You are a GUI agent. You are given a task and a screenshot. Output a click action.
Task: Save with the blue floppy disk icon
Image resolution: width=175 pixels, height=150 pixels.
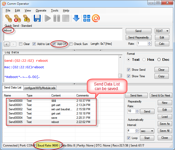coord(37,18)
